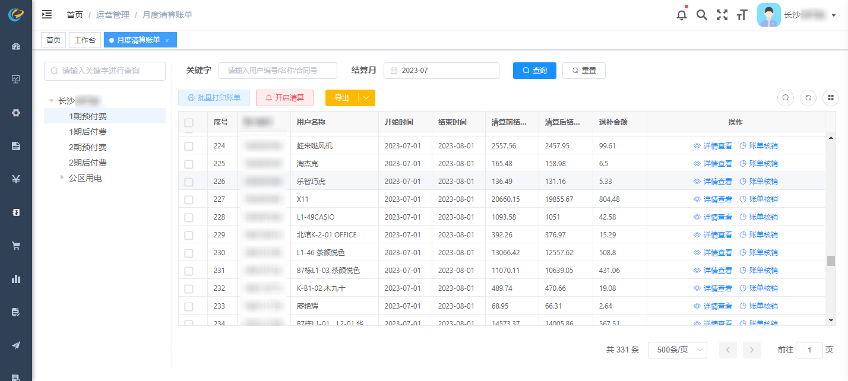Click the table's vertical scrollbar thumb
The image size is (848, 381).
(x=831, y=261)
